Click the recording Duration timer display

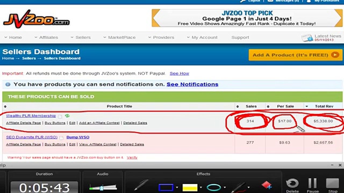tap(44, 187)
